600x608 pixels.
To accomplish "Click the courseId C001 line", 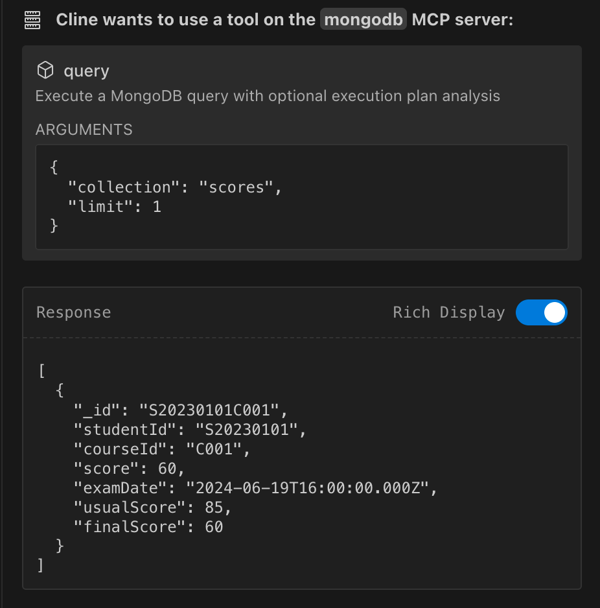I will point(162,449).
